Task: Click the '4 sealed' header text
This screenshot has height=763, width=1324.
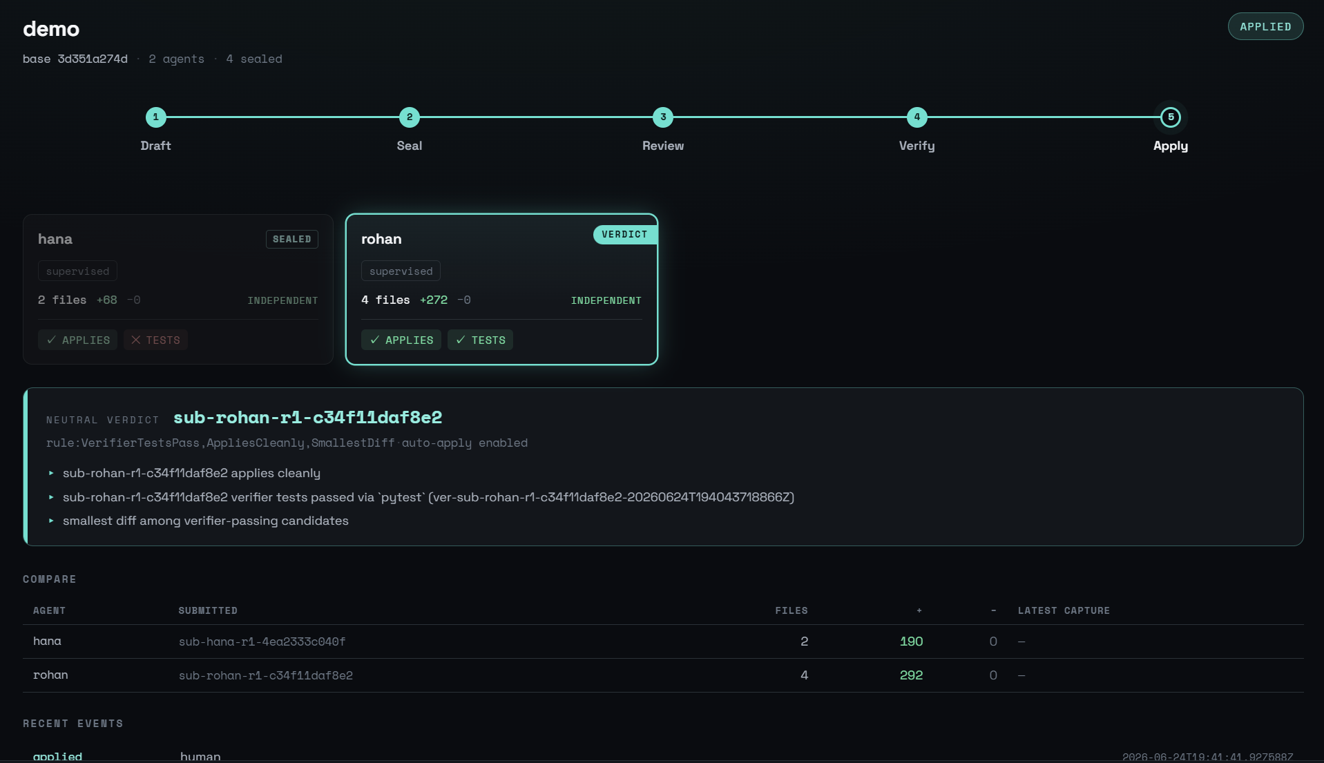Action: tap(254, 59)
